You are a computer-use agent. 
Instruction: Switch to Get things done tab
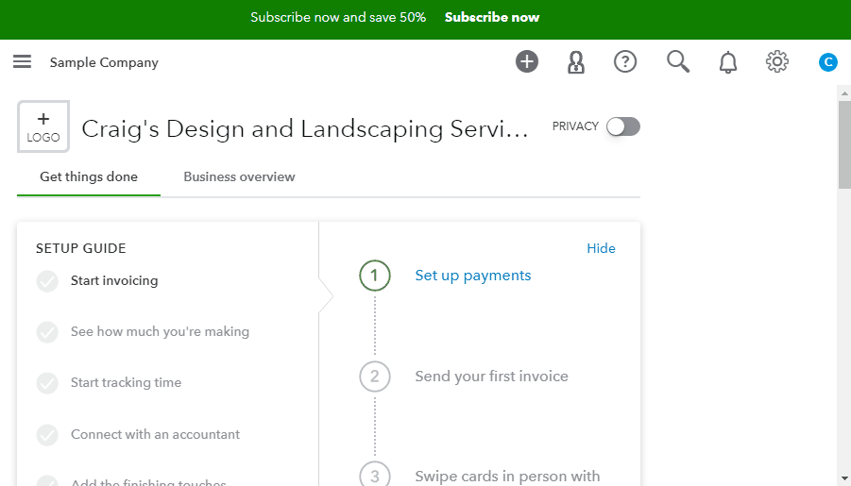89,176
